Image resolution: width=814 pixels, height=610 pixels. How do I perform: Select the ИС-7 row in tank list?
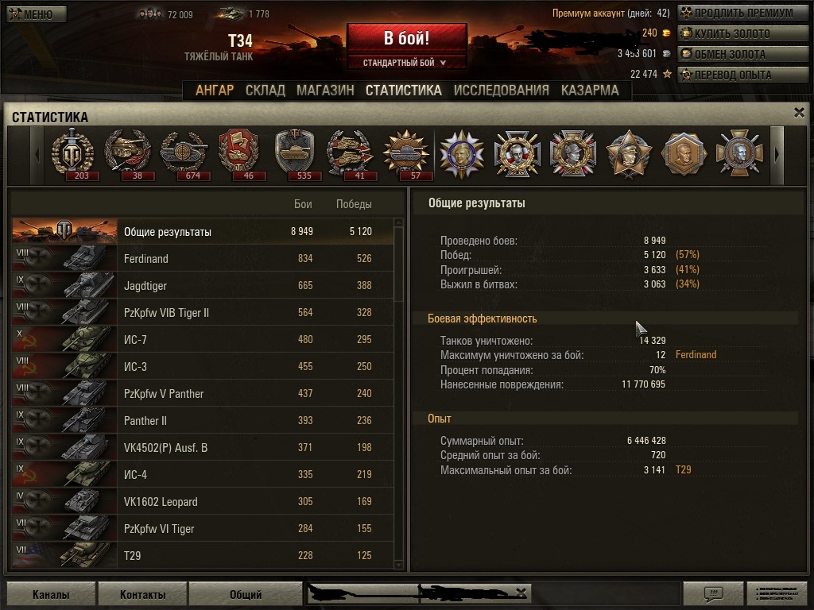click(x=203, y=339)
